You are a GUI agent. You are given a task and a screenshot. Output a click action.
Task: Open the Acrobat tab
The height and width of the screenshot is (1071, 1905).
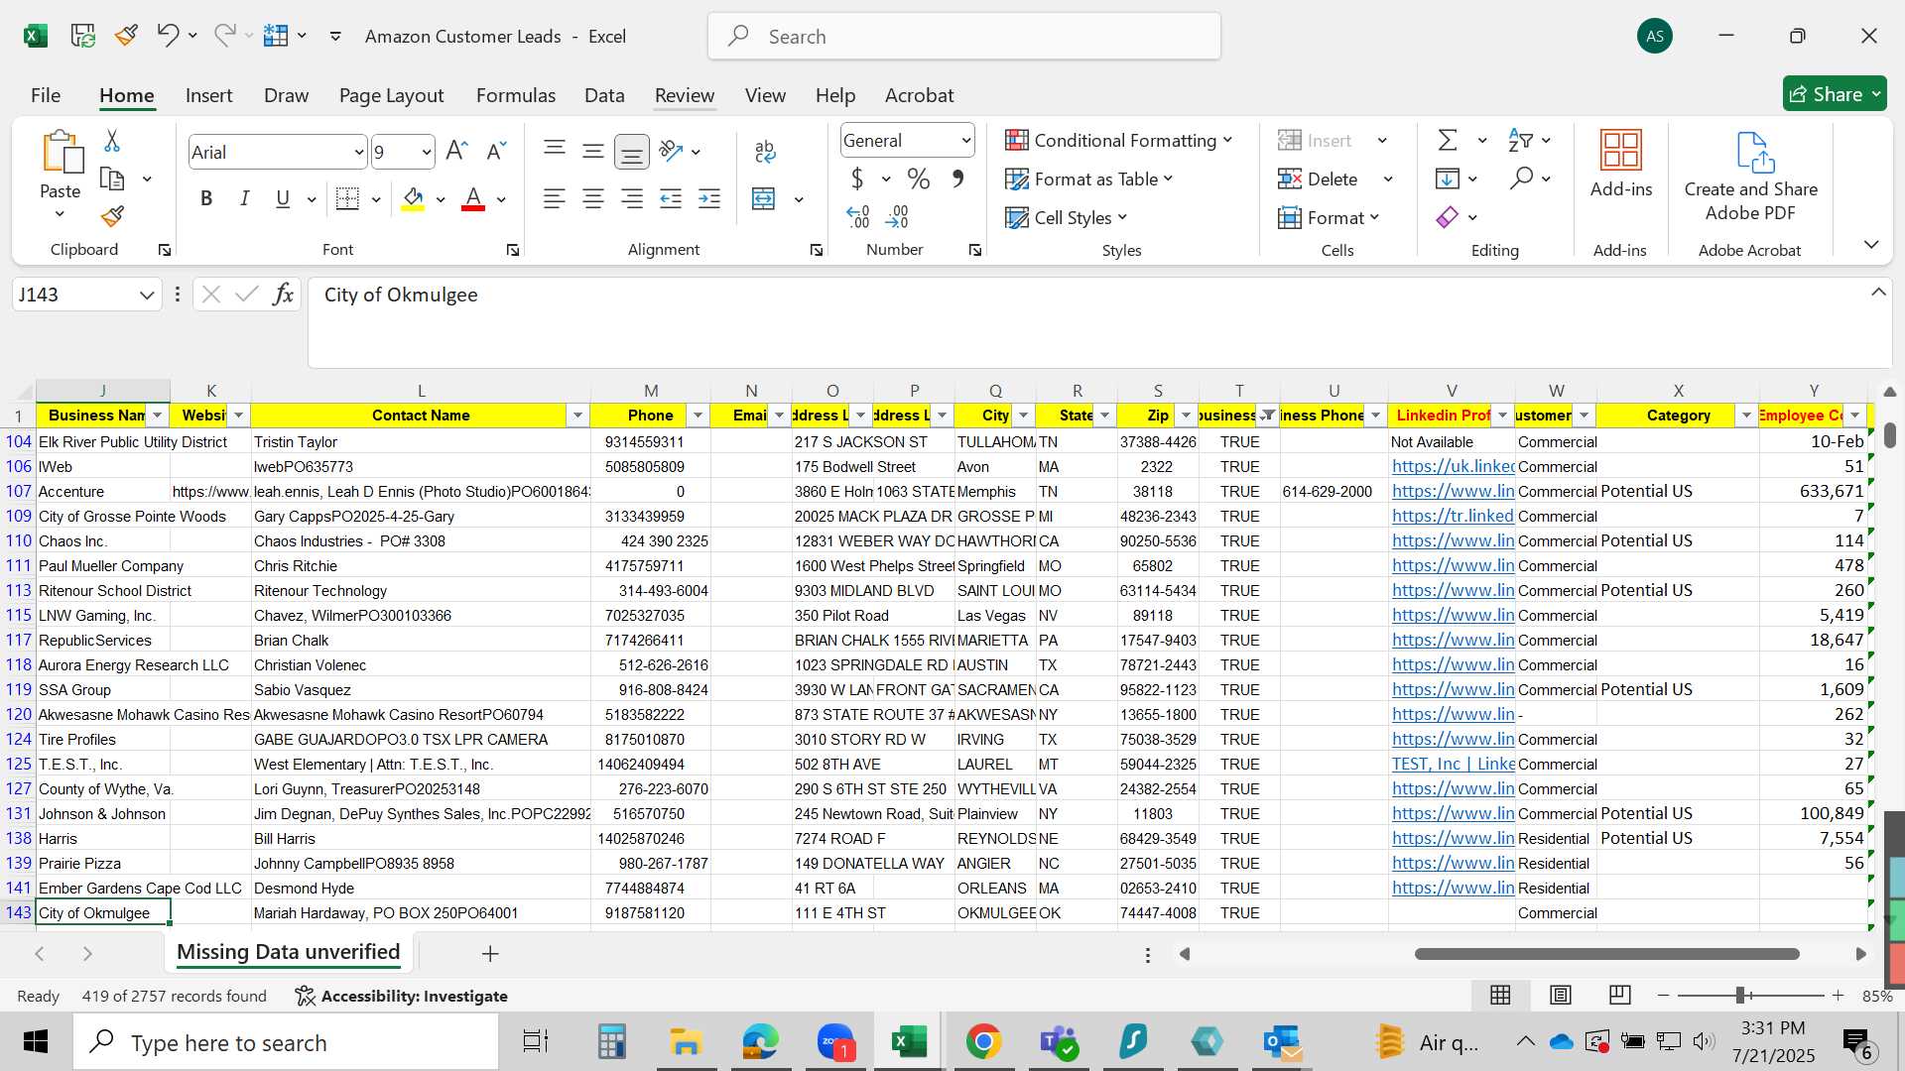coord(919,95)
